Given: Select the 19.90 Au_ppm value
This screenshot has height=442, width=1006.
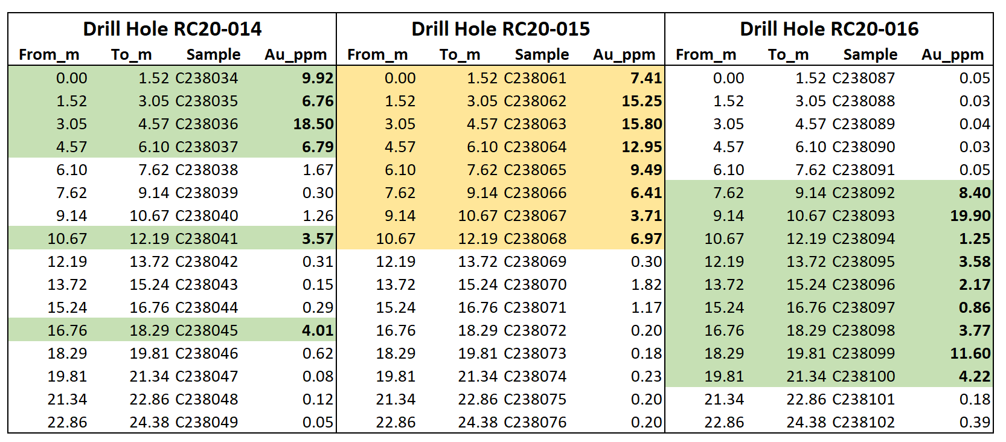Looking at the screenshot, I should coord(970,216).
